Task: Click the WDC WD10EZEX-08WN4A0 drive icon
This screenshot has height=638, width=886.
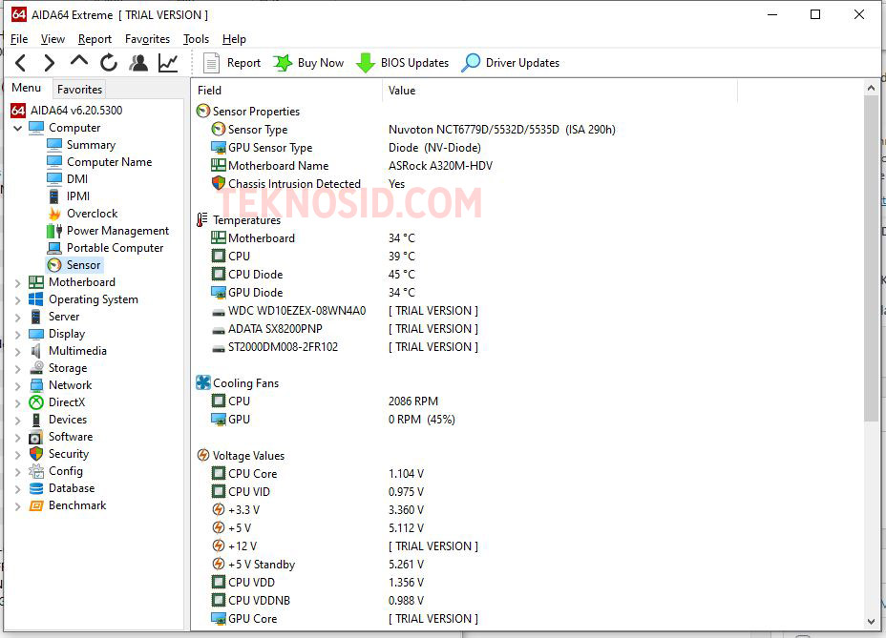Action: click(218, 312)
